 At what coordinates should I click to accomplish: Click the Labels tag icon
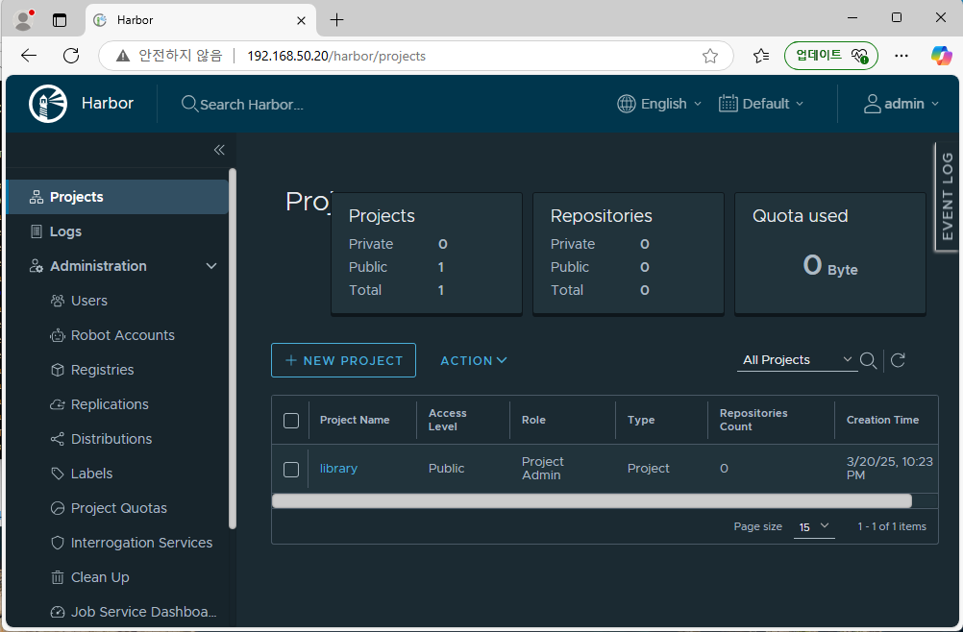point(57,474)
